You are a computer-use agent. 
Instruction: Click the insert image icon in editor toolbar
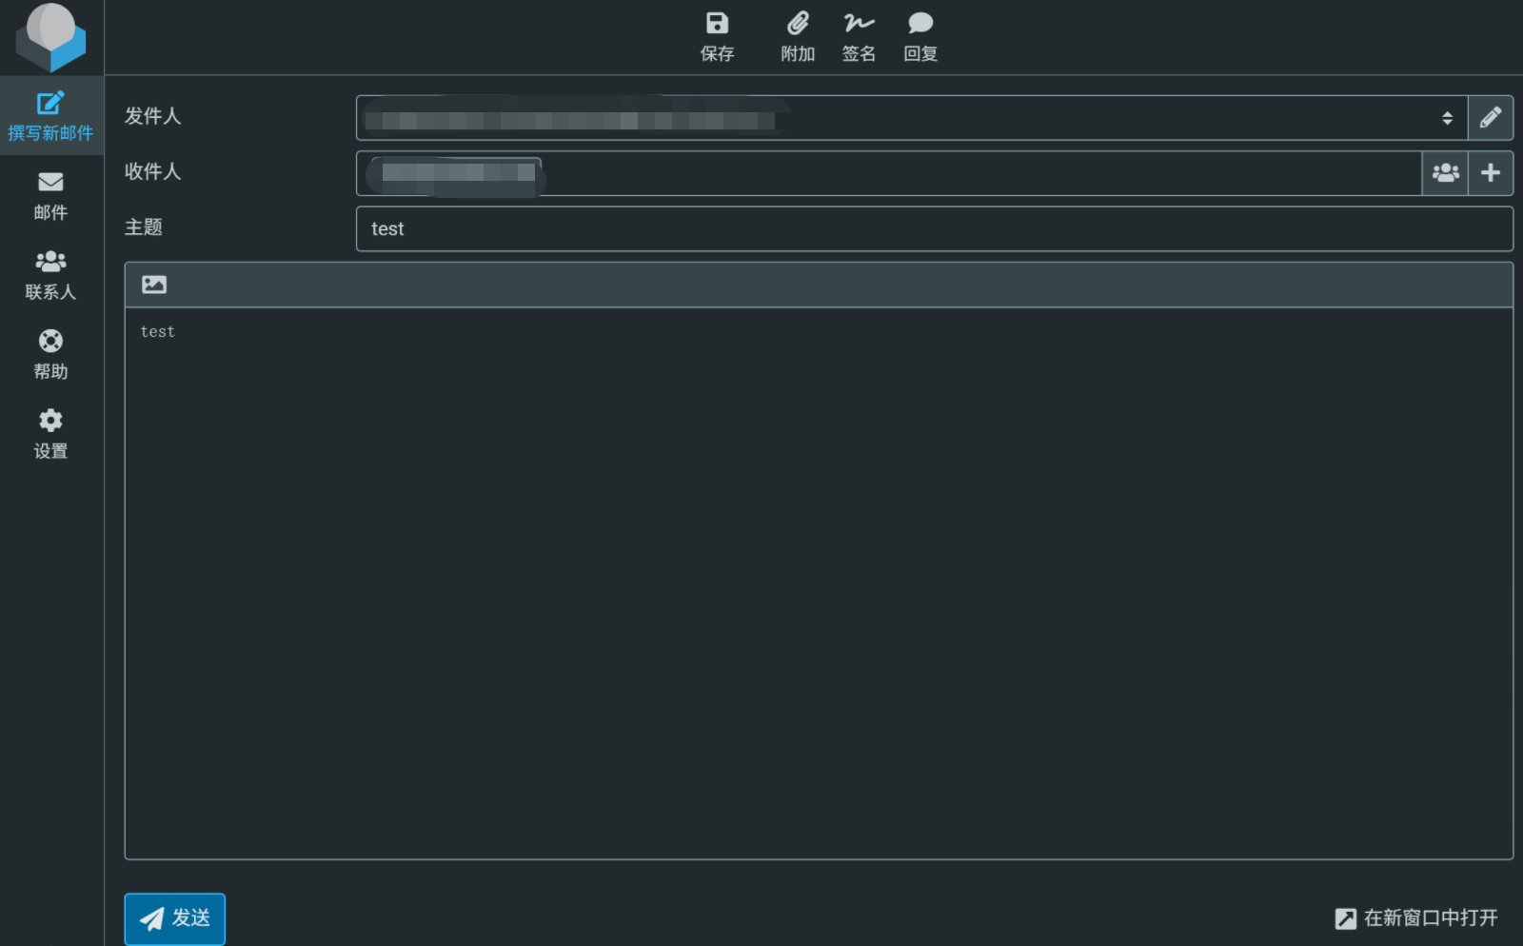point(154,285)
